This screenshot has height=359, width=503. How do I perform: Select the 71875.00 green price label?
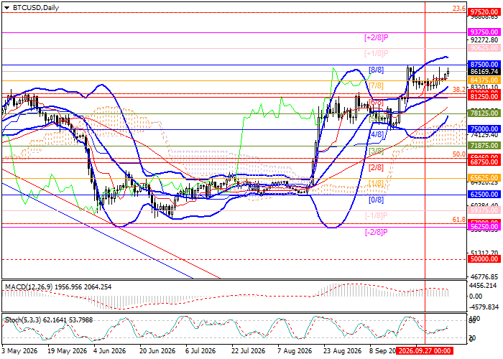coord(484,146)
